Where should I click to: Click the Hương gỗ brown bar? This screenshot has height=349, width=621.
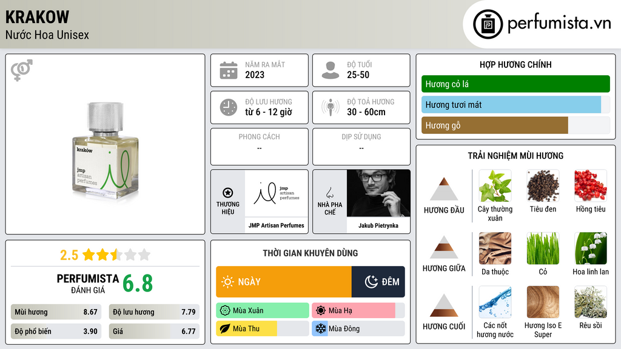(x=515, y=125)
